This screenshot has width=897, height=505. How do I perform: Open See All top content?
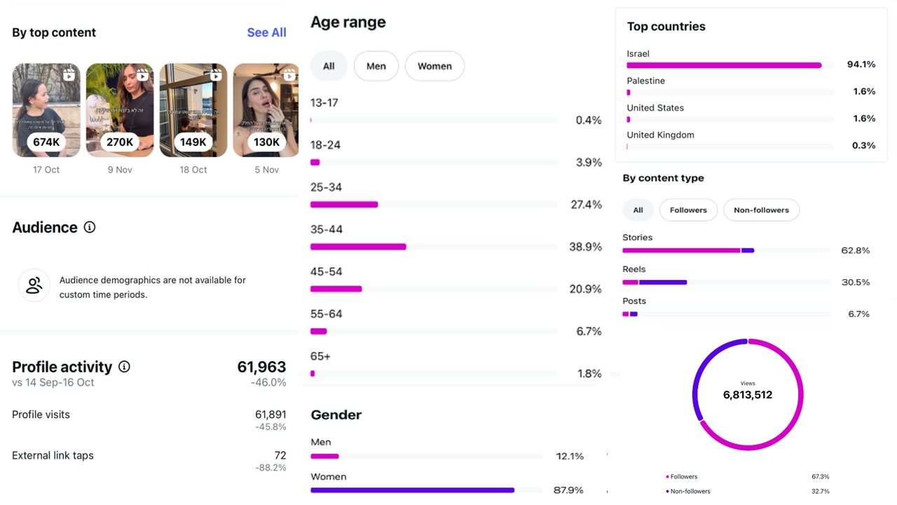(x=266, y=32)
